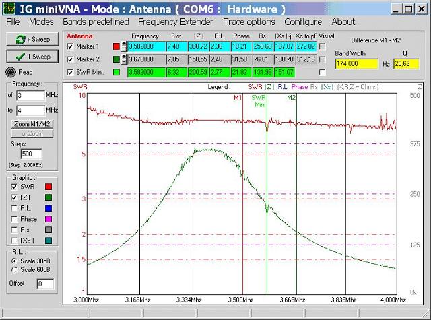Viewport: 431px width, 320px height.
Task: Click the round Read indicator icon
Action: tap(10, 72)
